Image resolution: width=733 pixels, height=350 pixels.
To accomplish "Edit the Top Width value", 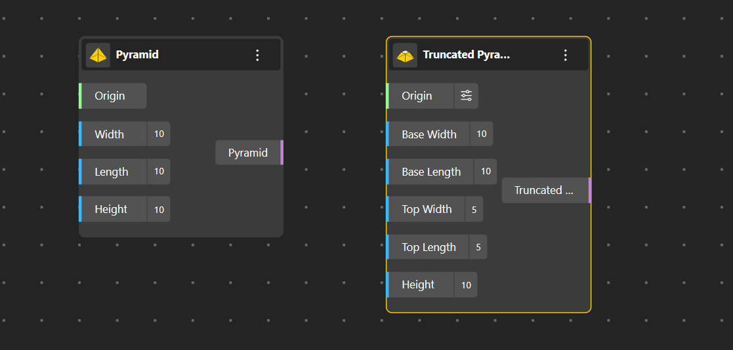I will coord(474,210).
